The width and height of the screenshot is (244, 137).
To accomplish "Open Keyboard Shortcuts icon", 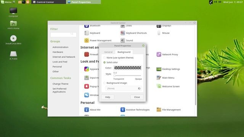I will point(123,33).
